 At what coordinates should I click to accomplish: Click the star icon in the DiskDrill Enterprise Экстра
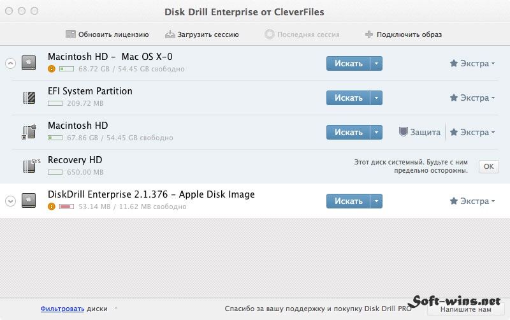pyautogui.click(x=454, y=201)
